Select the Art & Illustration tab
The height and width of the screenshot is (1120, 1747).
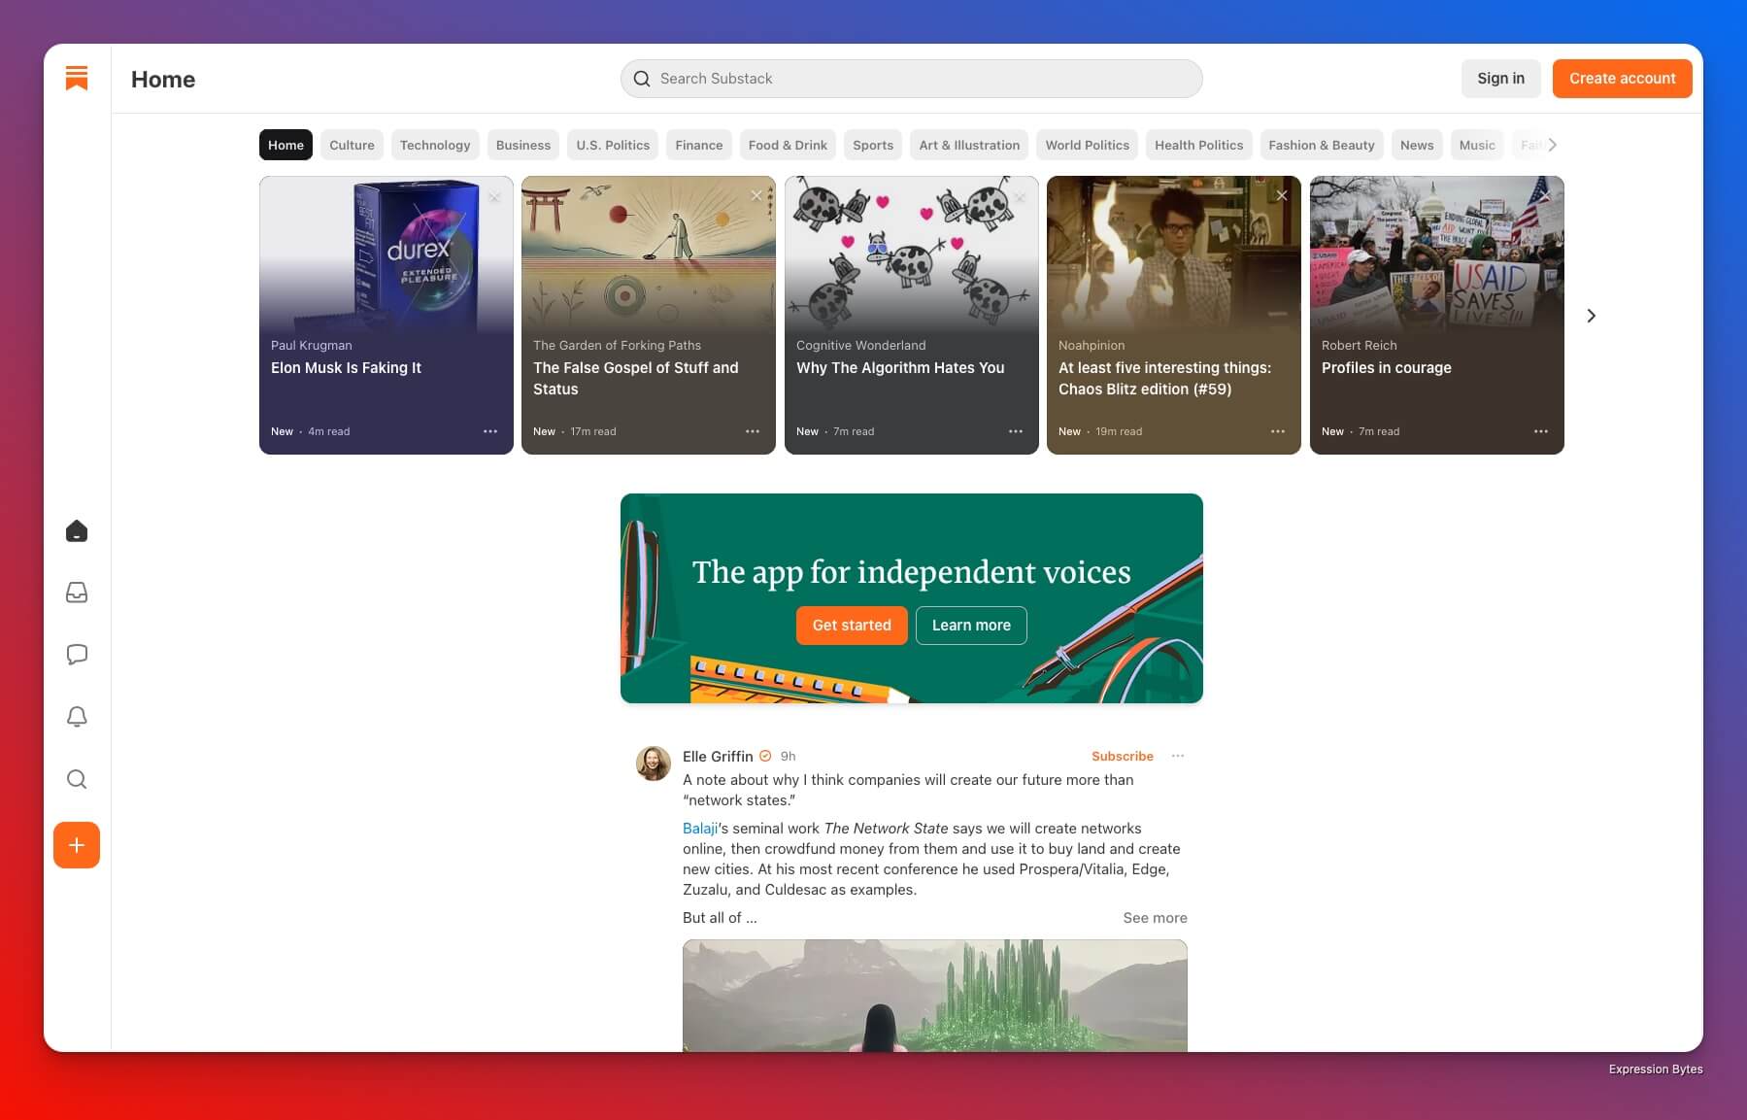[969, 145]
